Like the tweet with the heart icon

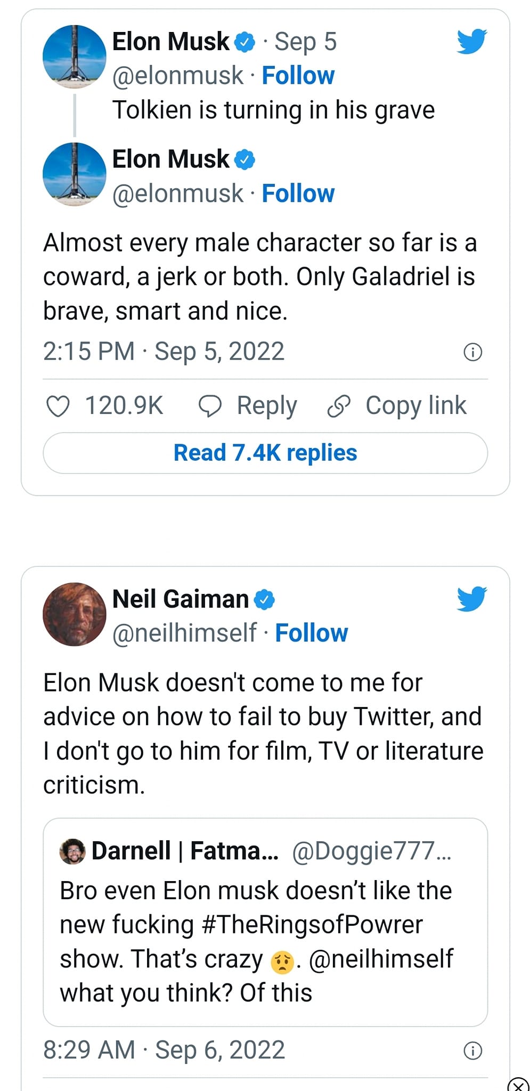point(58,406)
